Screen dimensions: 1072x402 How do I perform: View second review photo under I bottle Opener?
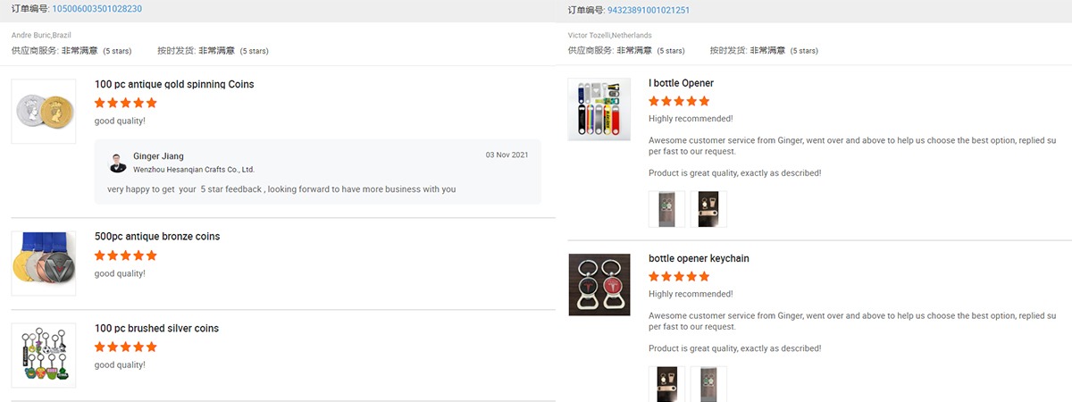pyautogui.click(x=708, y=209)
